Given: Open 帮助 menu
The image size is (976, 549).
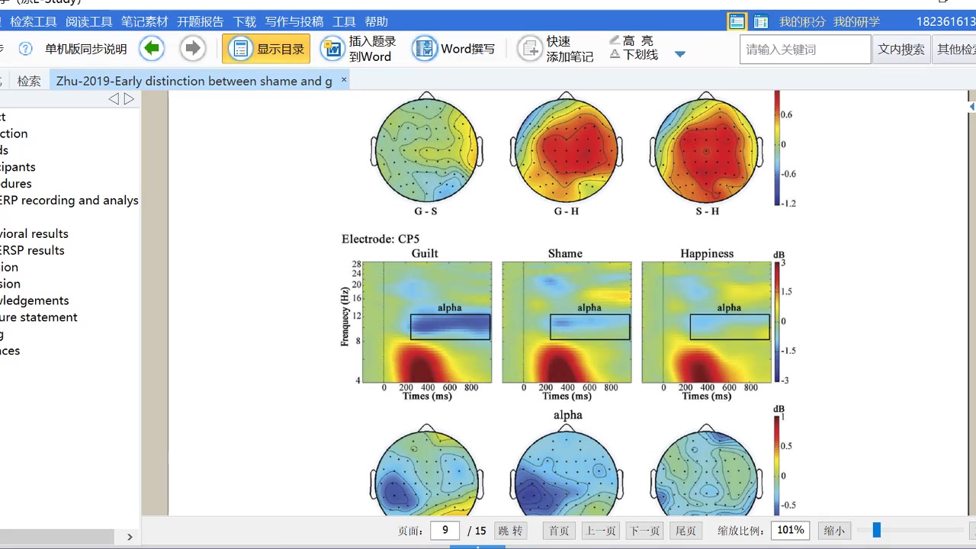Looking at the screenshot, I should click(x=377, y=21).
